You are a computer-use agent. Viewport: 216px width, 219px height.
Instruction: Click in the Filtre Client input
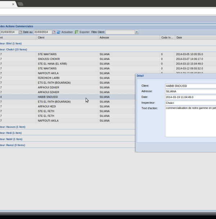(x=120, y=32)
